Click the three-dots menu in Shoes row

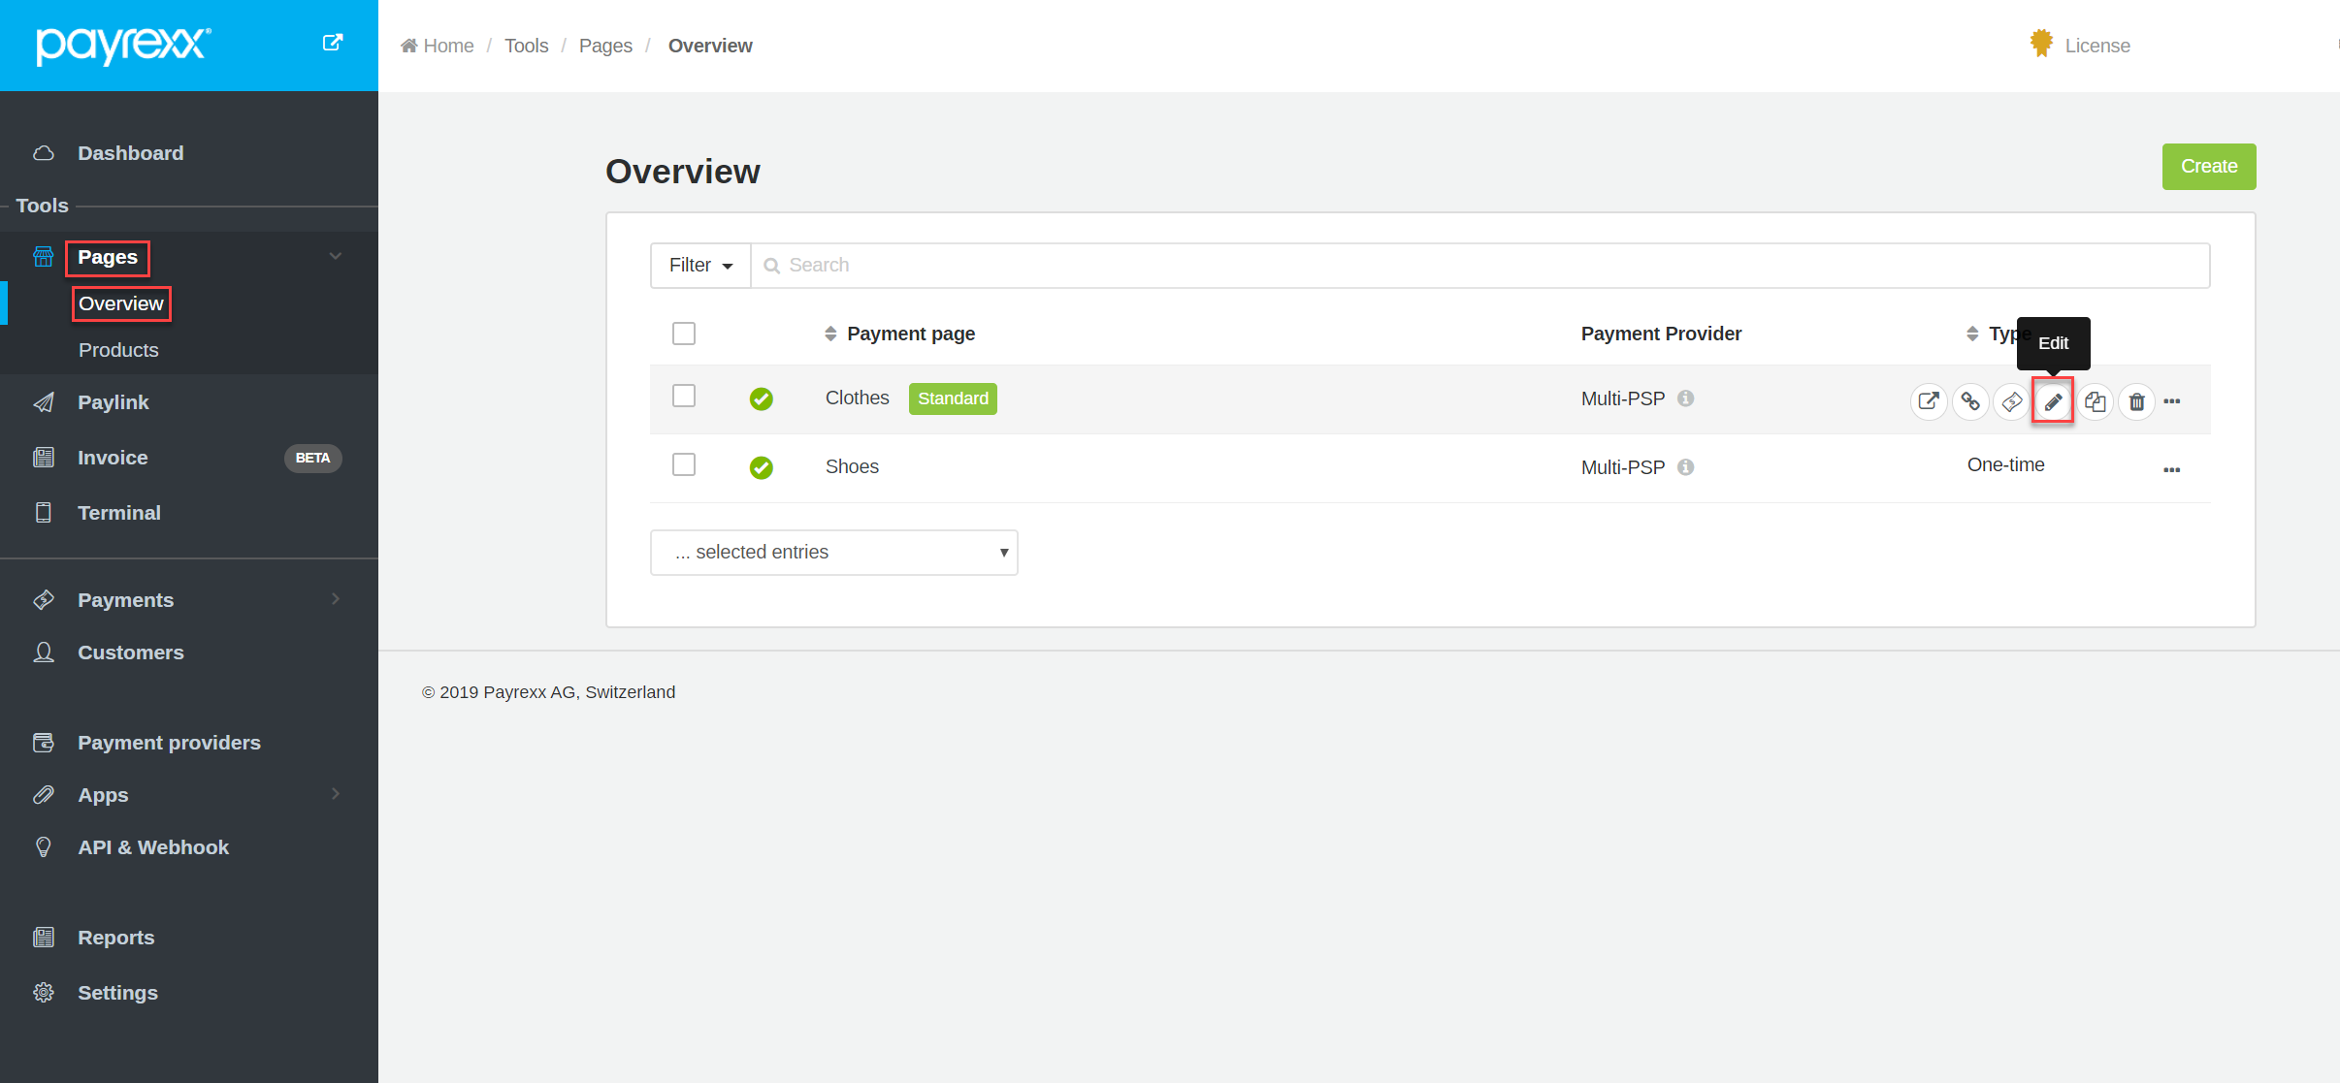coord(2171,470)
